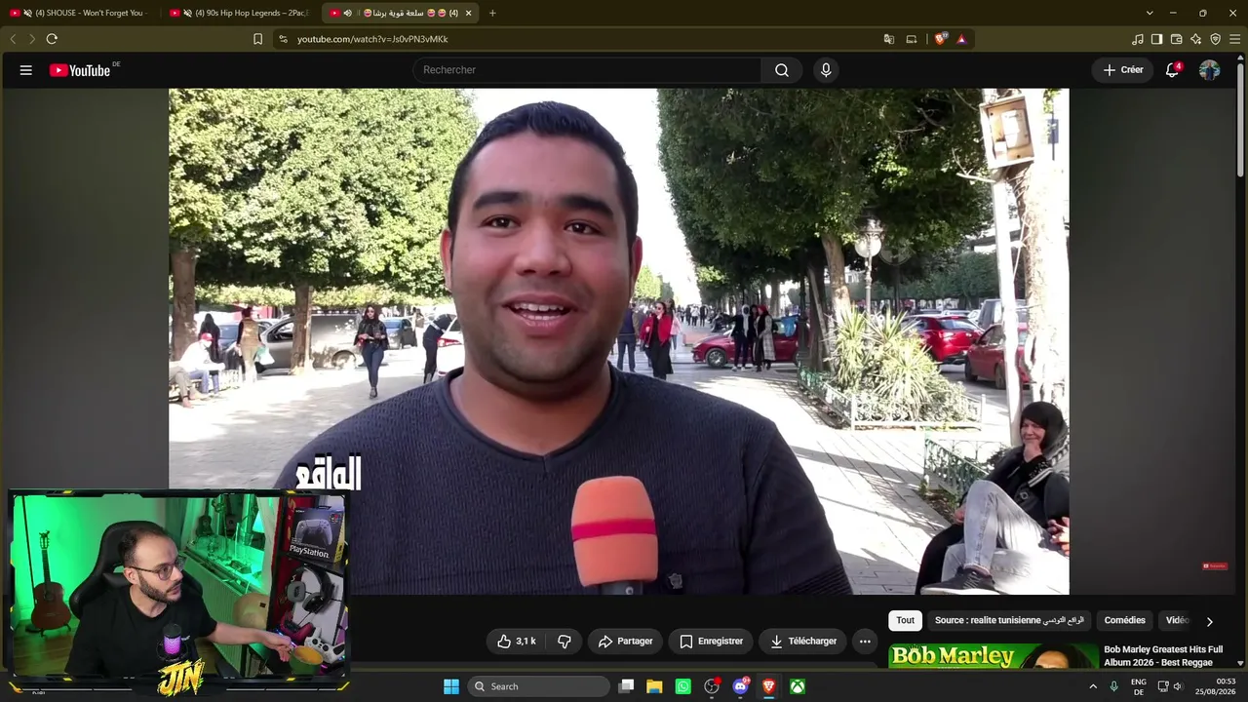Click the Windows taskbar Search box
The height and width of the screenshot is (702, 1248).
538,686
